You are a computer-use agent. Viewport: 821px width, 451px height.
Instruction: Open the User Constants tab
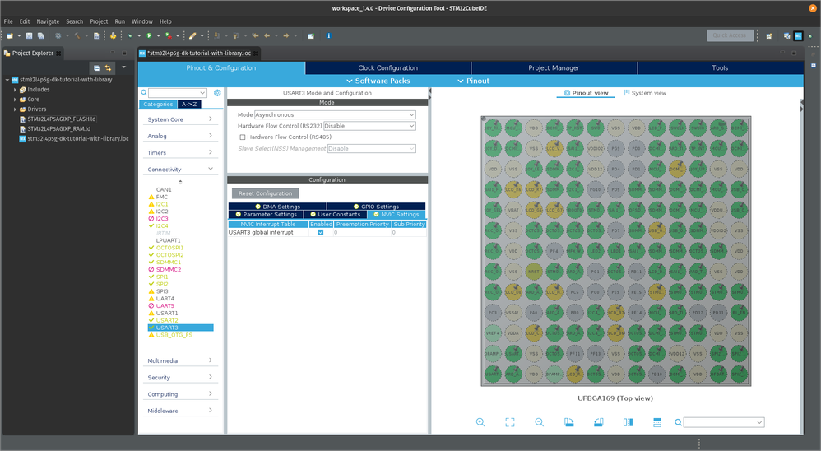click(x=335, y=214)
